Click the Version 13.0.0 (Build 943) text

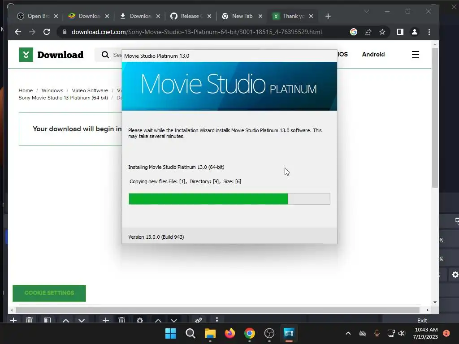pos(156,237)
